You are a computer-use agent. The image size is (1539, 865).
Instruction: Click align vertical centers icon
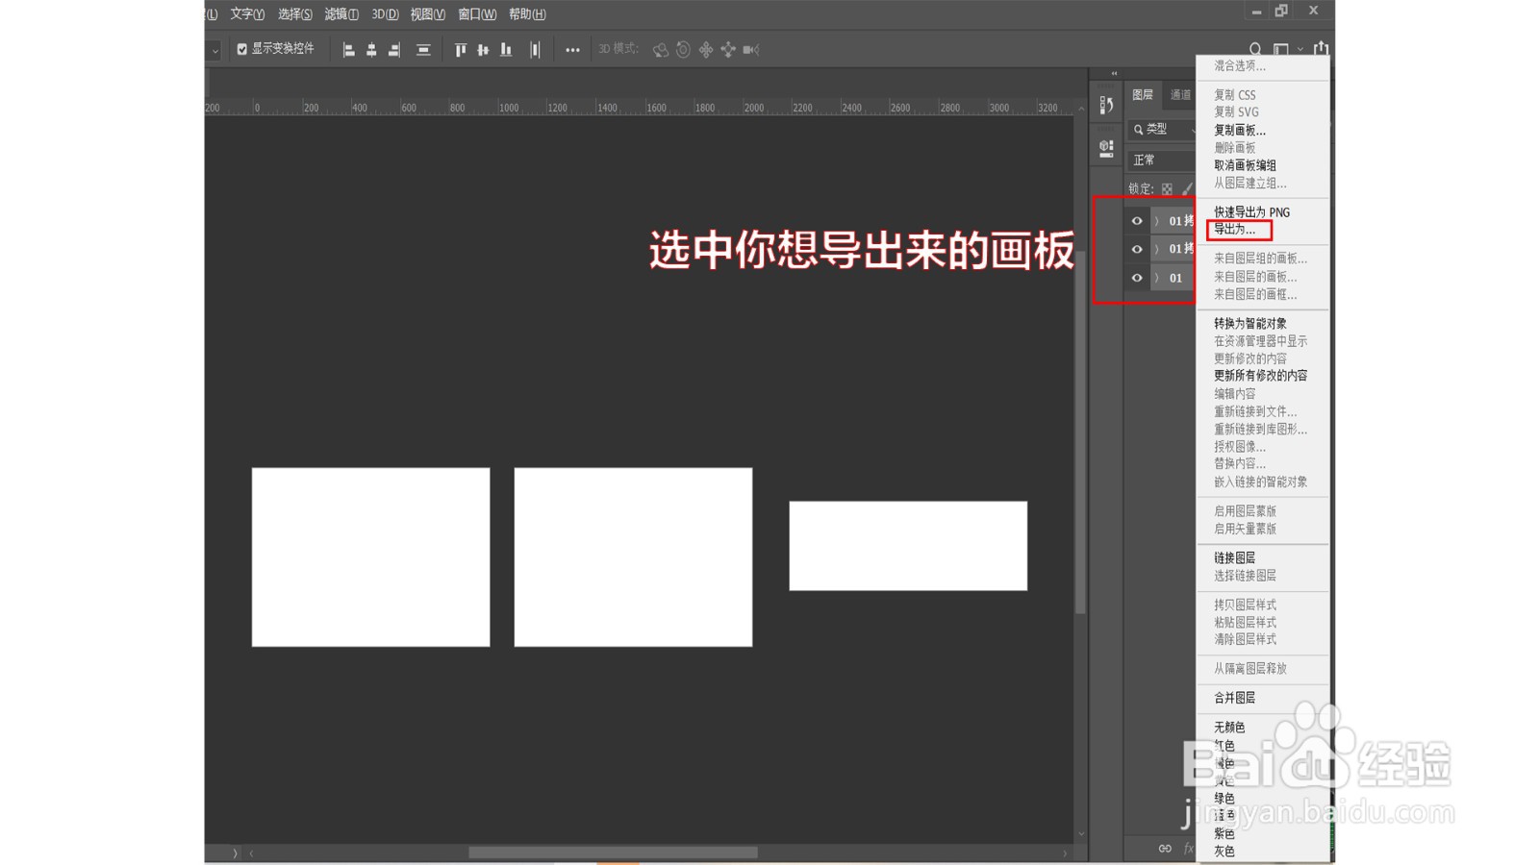[483, 50]
